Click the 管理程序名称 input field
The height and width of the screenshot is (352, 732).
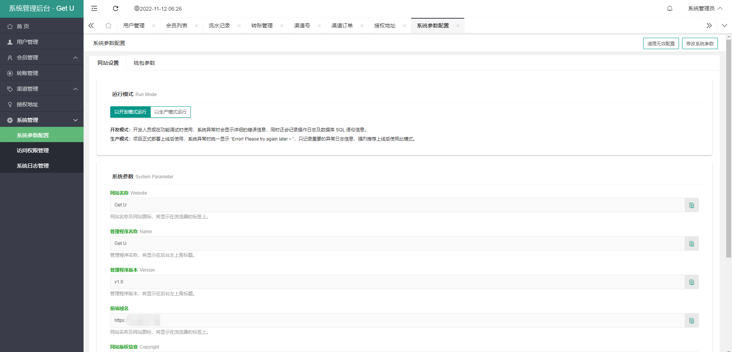click(397, 243)
